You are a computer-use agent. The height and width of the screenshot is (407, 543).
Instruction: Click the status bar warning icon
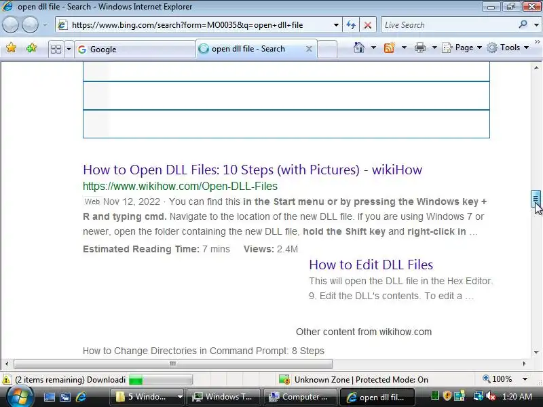click(7, 380)
